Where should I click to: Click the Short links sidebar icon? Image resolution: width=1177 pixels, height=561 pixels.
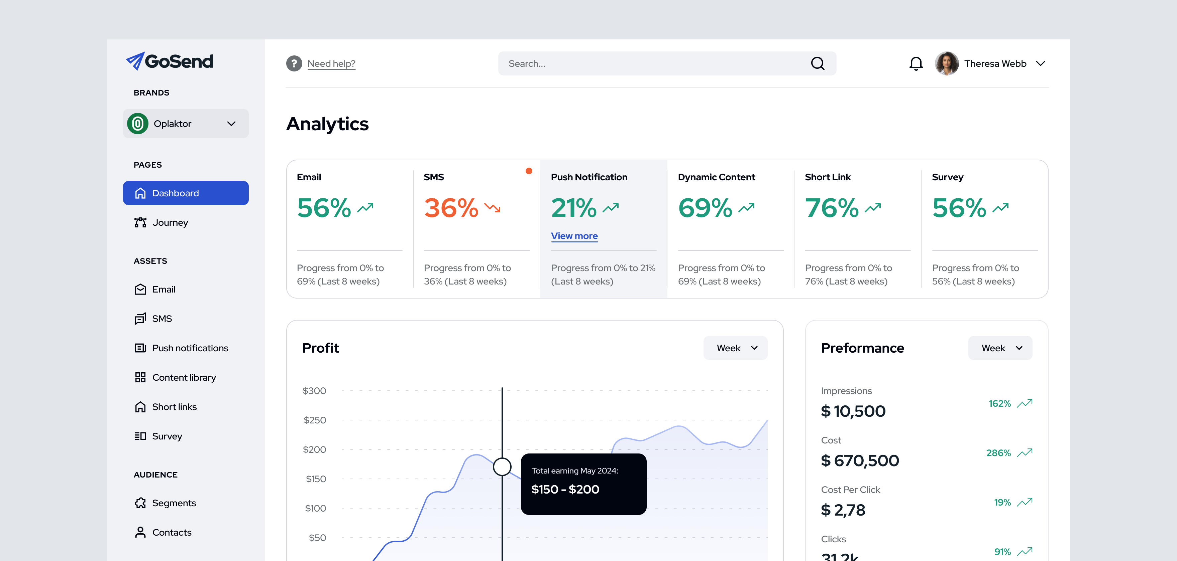click(x=140, y=407)
